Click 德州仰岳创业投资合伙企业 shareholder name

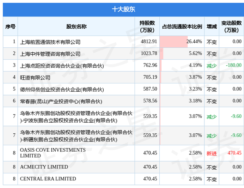pyautogui.click(x=62, y=89)
